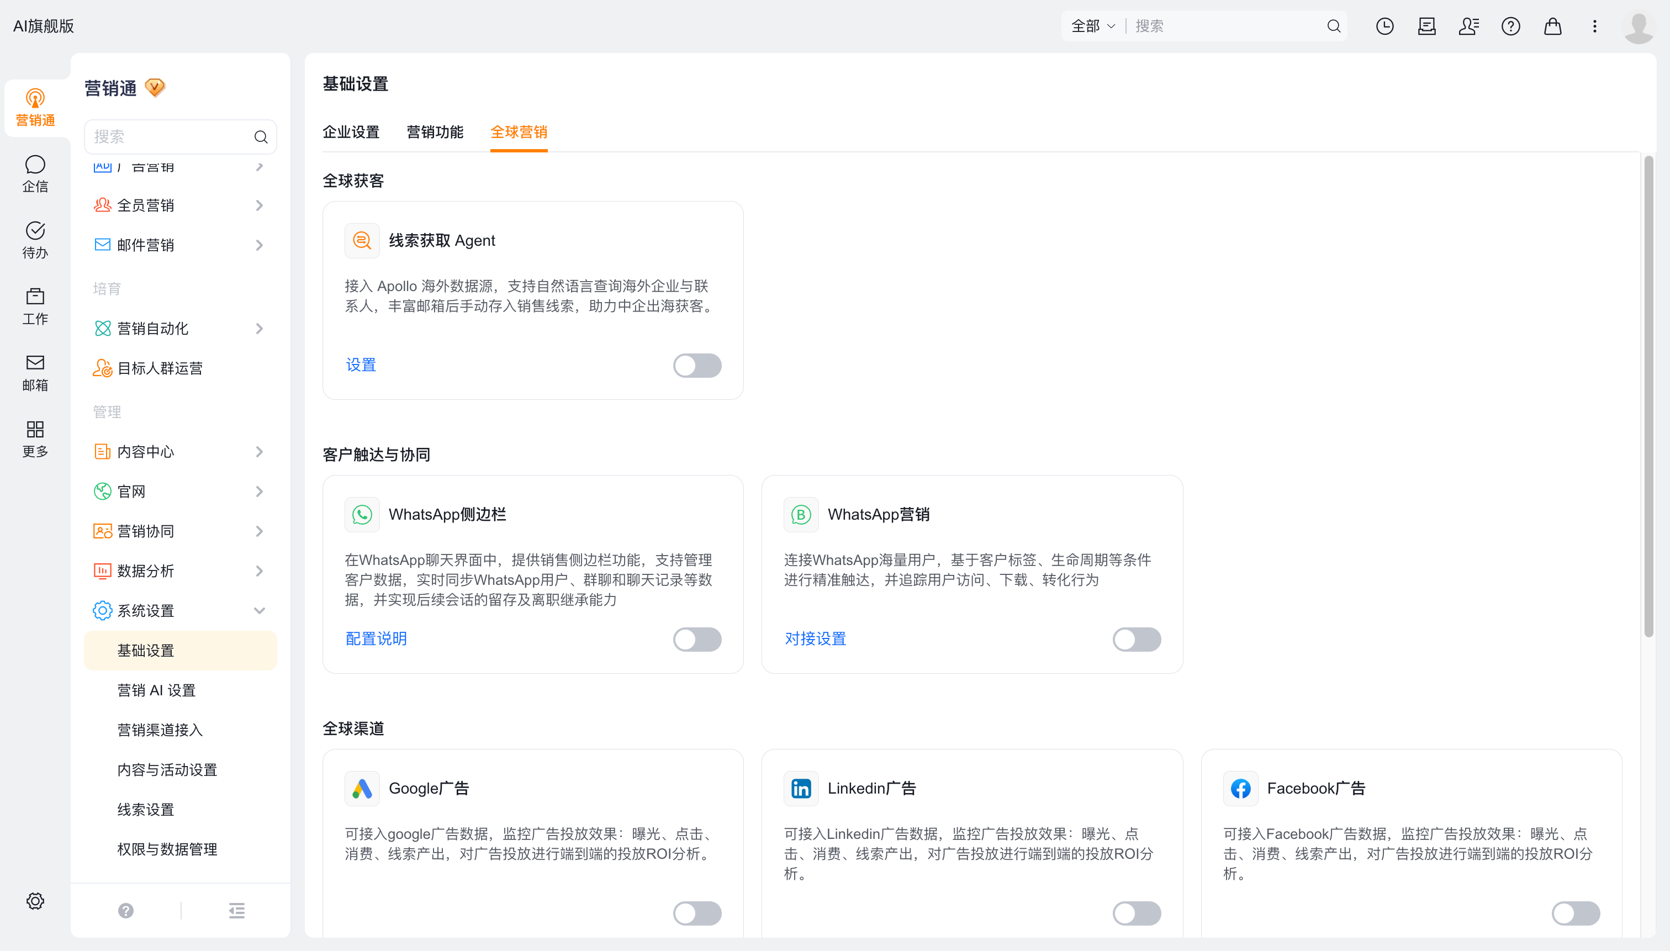Click the contacts list icon in top bar
The width and height of the screenshot is (1670, 951).
click(x=1469, y=26)
